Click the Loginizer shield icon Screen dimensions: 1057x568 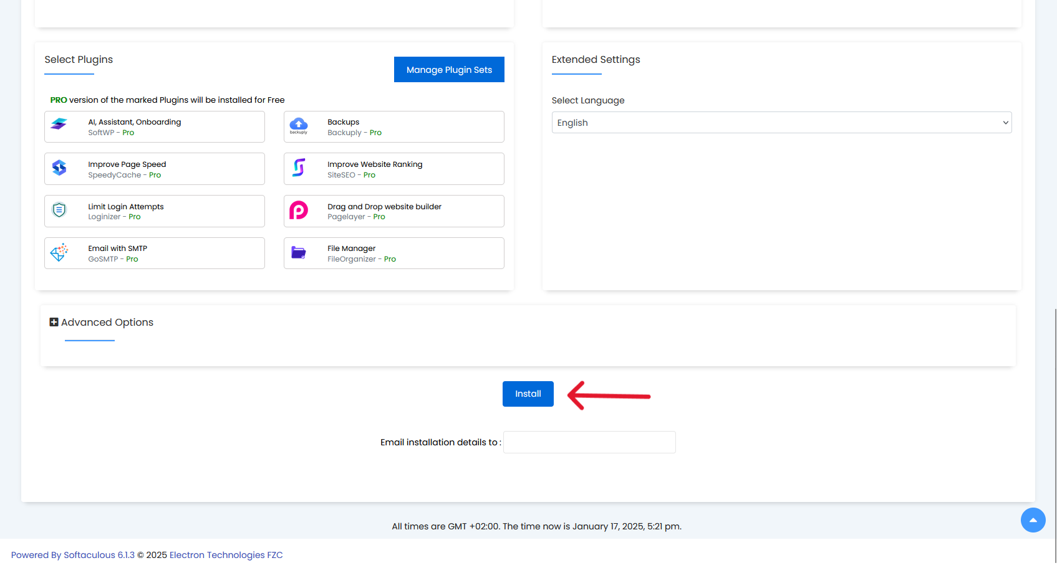59,210
